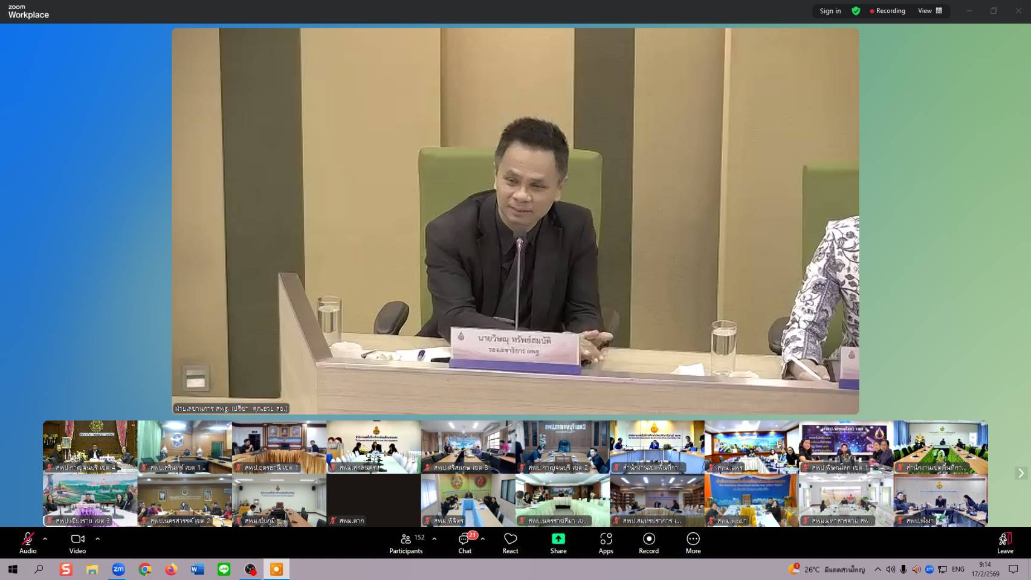Screen dimensions: 1031x580
Task: Open the Participants panel
Action: pyautogui.click(x=406, y=542)
